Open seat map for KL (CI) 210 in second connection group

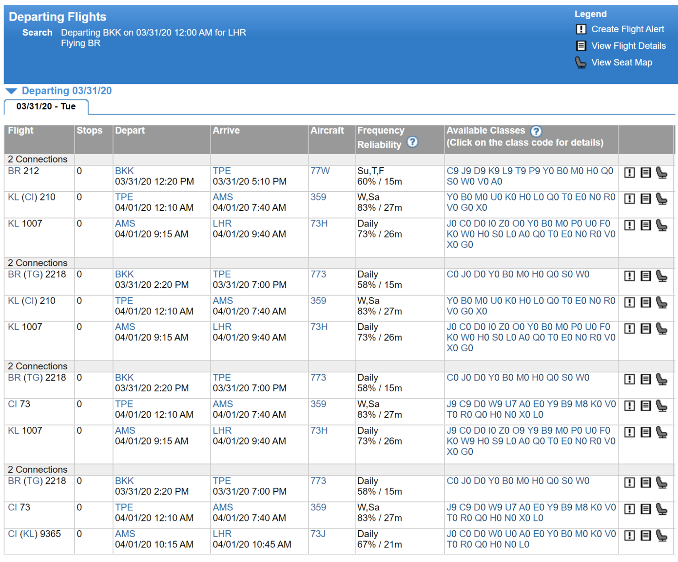click(x=661, y=302)
